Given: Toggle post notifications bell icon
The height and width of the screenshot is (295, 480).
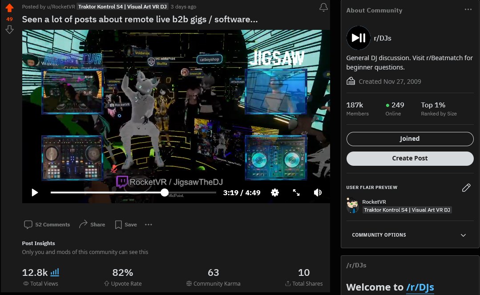Looking at the screenshot, I should point(323,7).
